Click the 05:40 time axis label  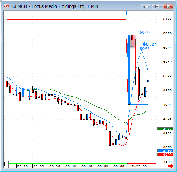pyautogui.click(x=71, y=166)
